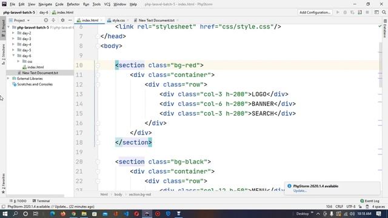Click the toolbar icon left of Stop
The height and width of the screenshot is (218, 388).
point(360,12)
